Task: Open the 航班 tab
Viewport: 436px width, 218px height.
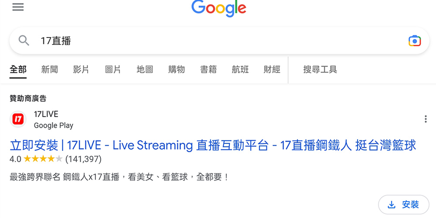Action: (240, 69)
